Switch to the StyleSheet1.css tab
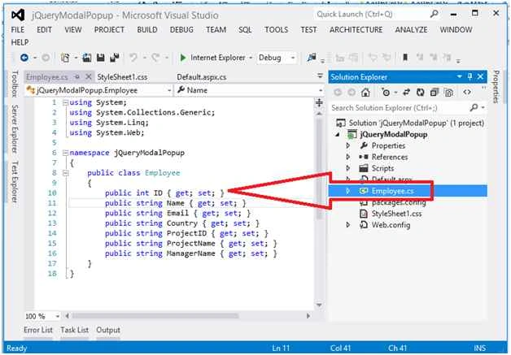The width and height of the screenshot is (511, 355). click(x=122, y=77)
